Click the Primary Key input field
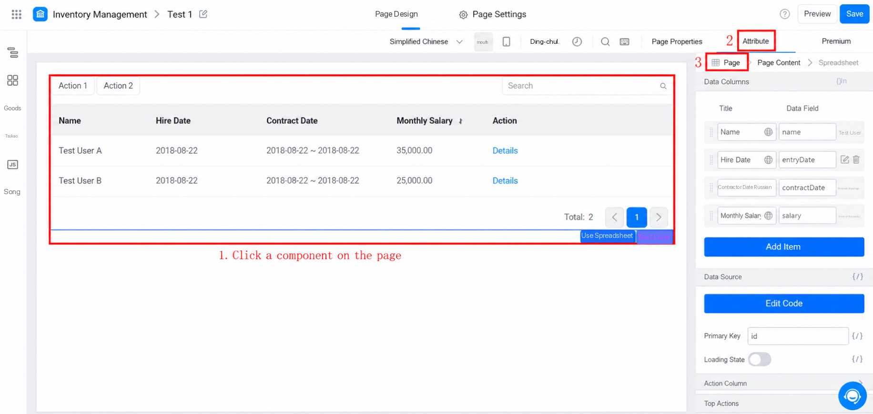The image size is (873, 414). point(798,336)
